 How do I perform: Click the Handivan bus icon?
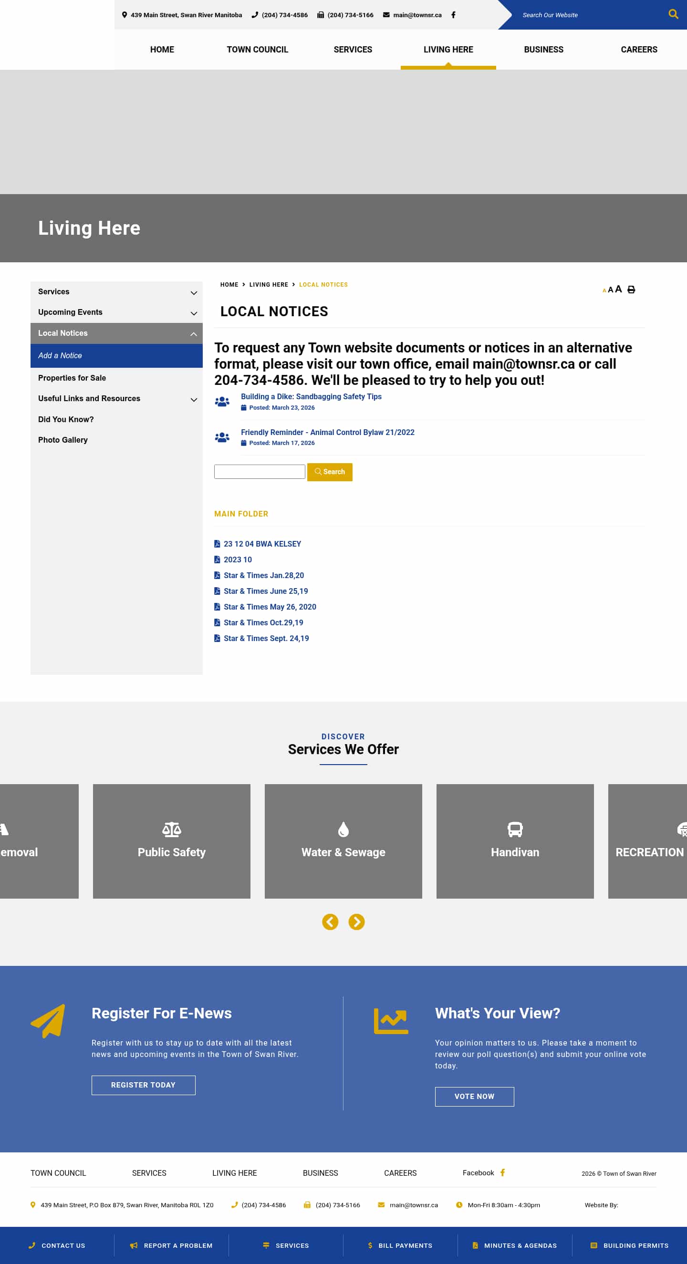[515, 829]
